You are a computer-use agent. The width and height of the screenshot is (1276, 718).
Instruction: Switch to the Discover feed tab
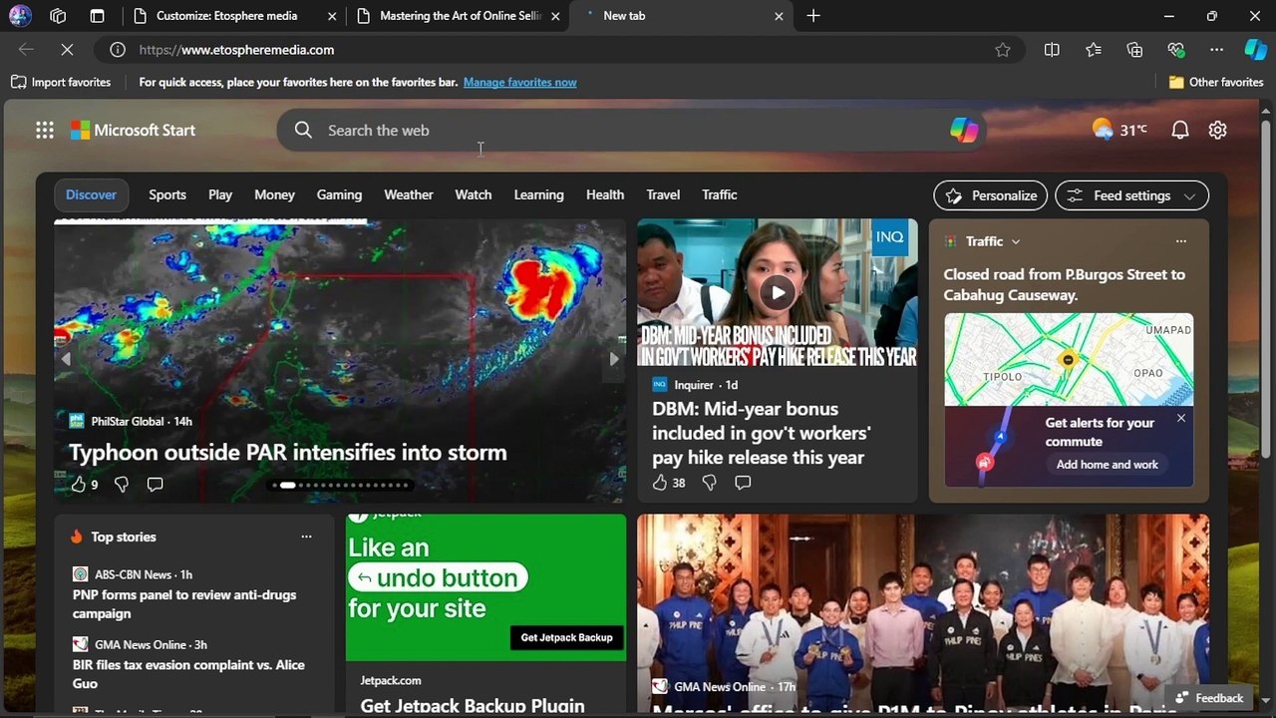click(91, 194)
